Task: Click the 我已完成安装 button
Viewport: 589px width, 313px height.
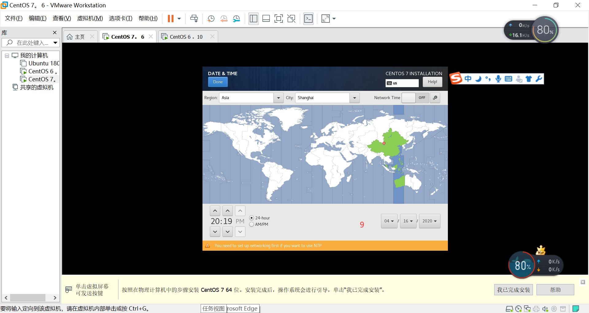Action: point(514,290)
